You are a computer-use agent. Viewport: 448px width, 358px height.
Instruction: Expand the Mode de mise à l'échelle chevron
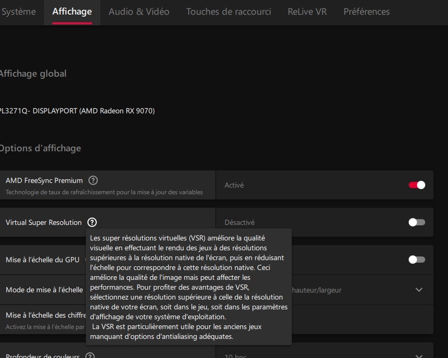pos(419,290)
